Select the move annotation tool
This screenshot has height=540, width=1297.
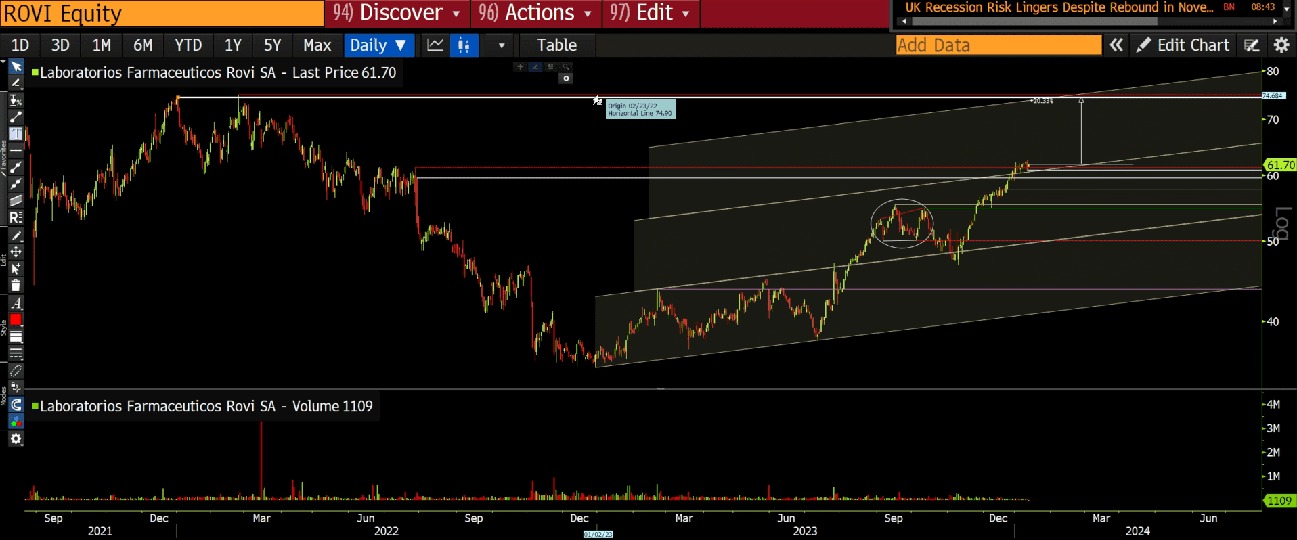coord(16,252)
